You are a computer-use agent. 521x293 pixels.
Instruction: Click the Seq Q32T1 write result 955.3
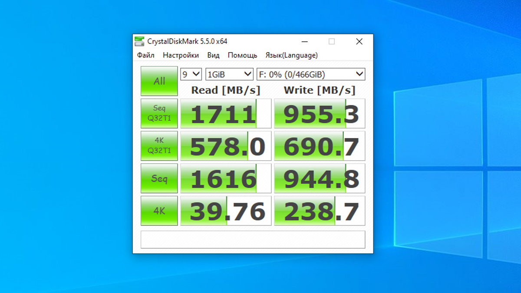click(x=320, y=114)
